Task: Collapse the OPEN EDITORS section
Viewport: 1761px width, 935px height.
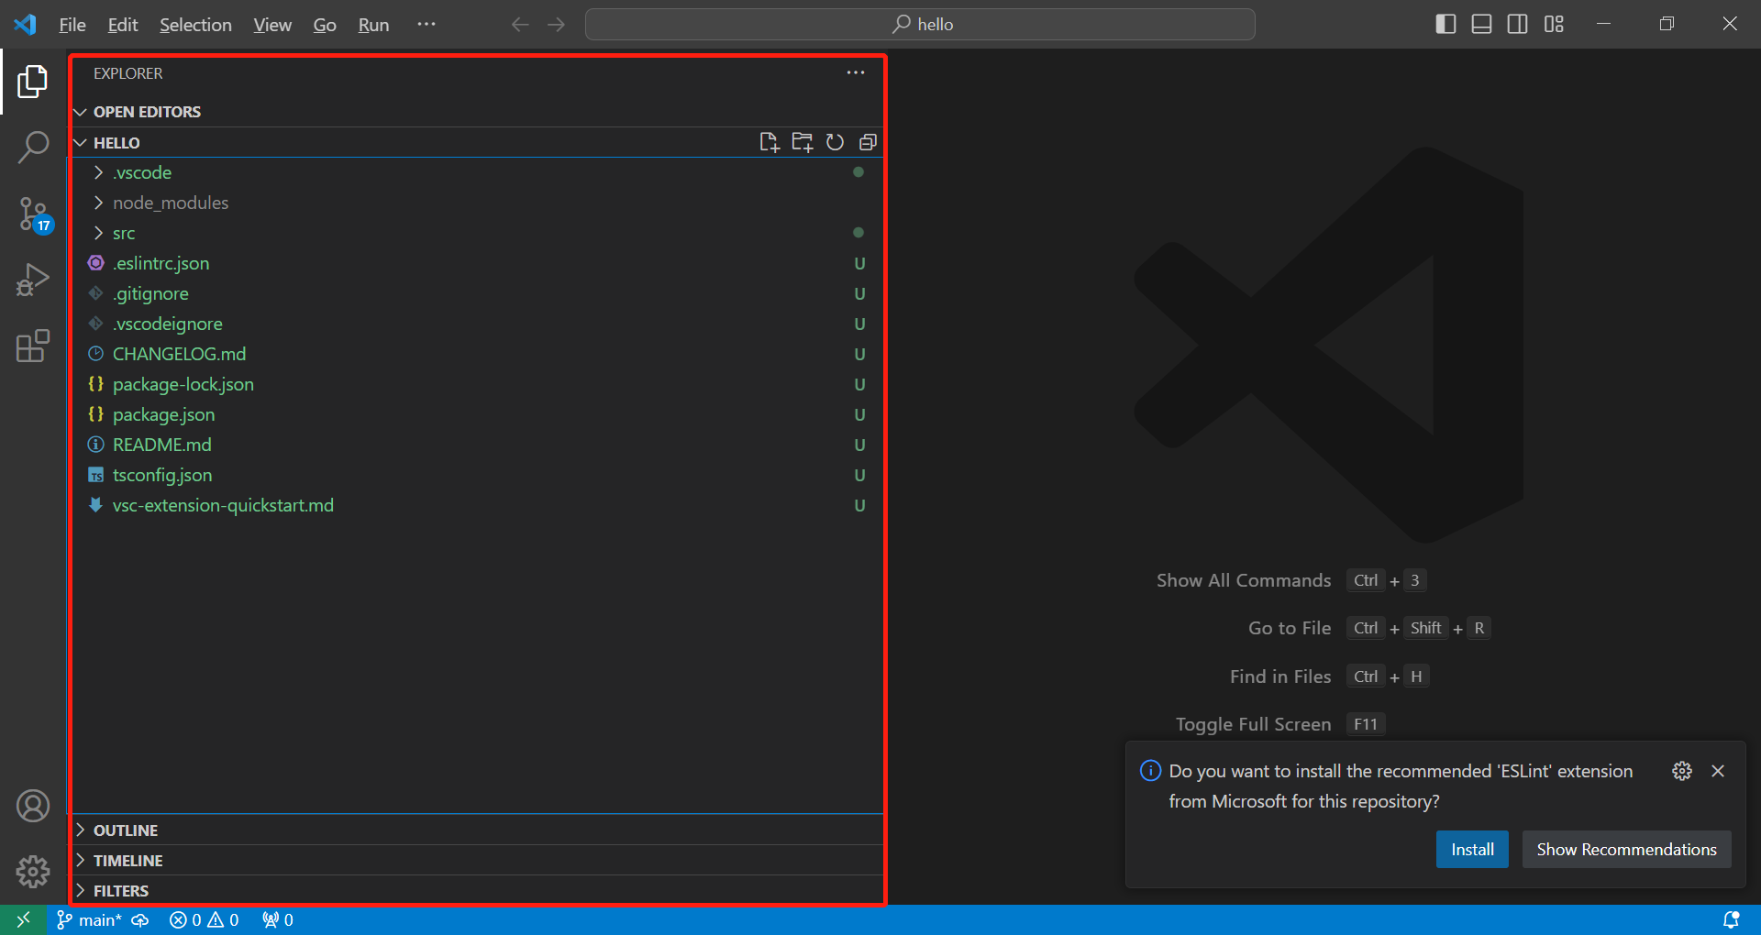Action: pos(477,112)
